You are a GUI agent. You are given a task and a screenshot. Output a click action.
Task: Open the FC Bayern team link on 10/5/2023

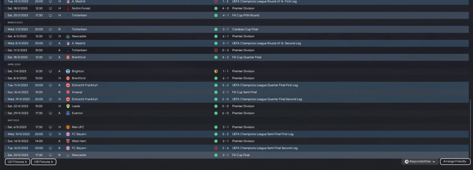click(78, 134)
